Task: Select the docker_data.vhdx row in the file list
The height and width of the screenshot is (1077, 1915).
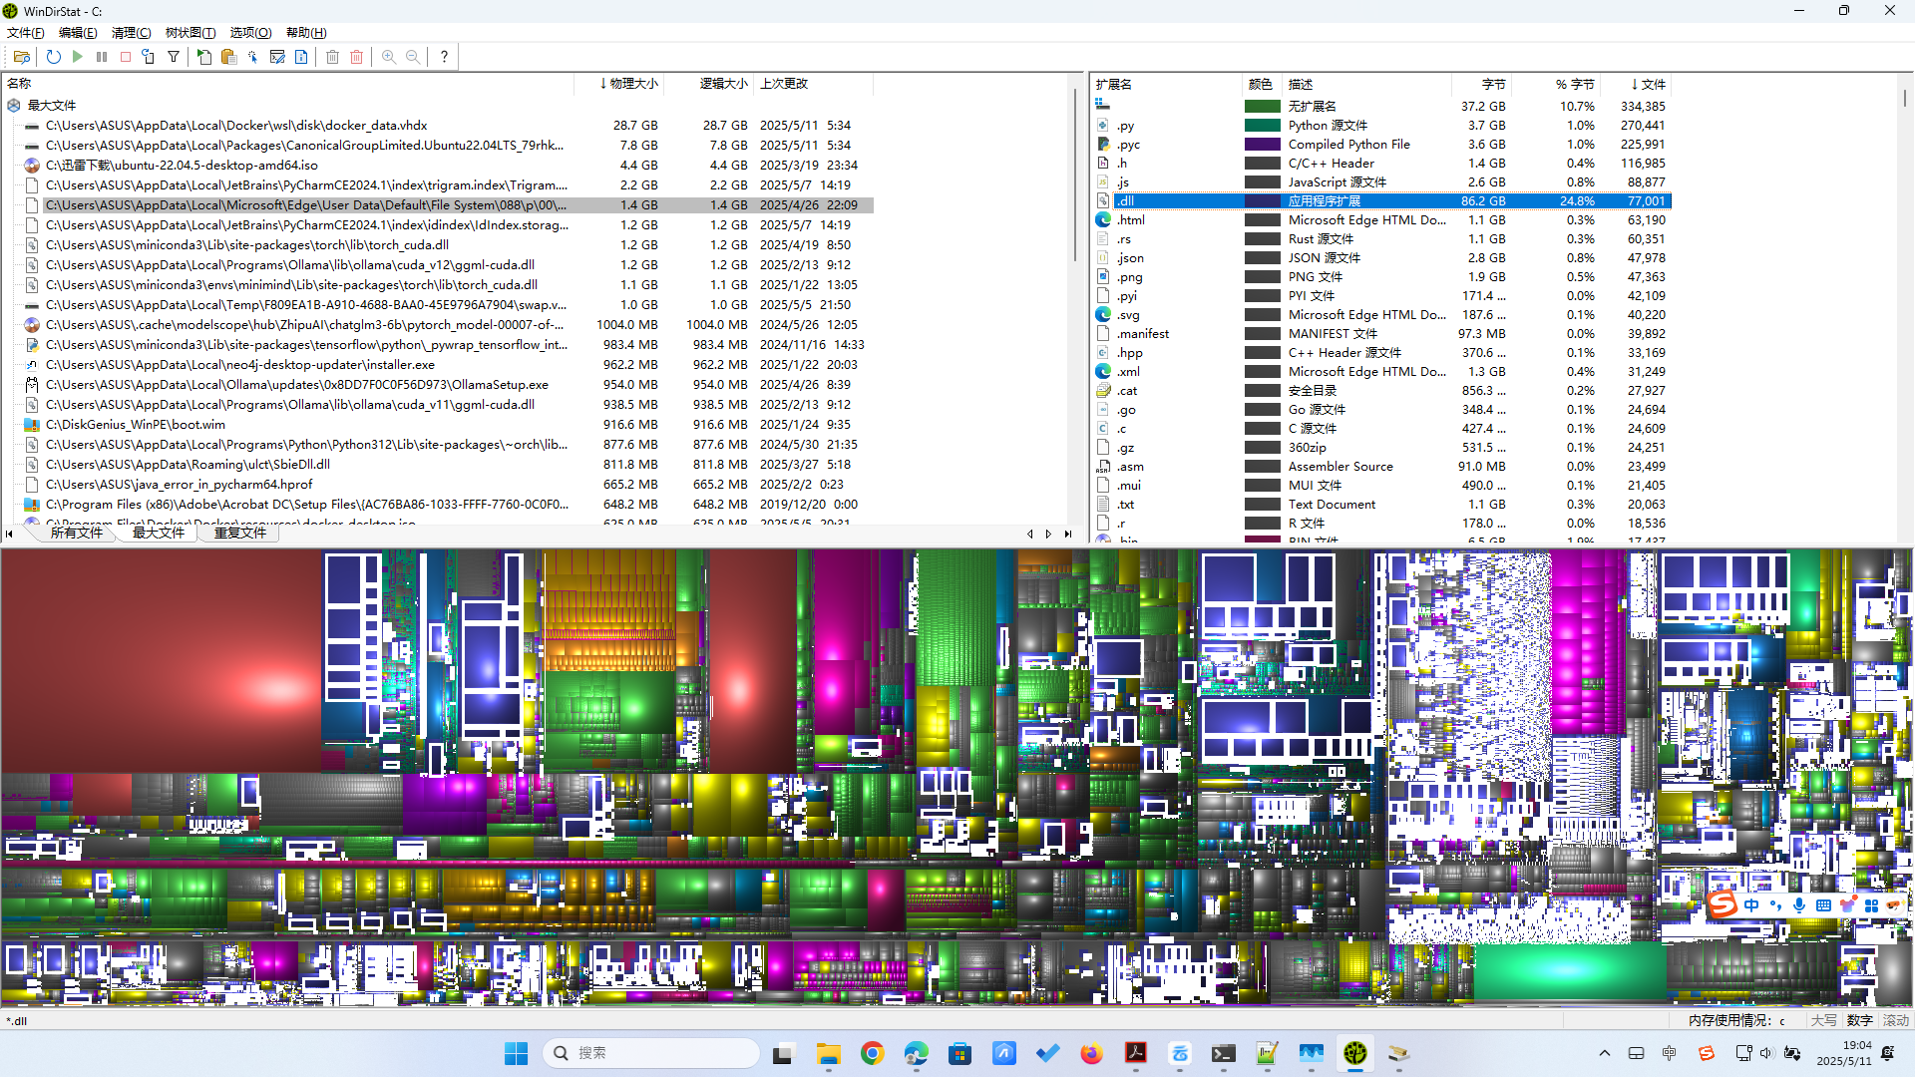Action: 235,125
